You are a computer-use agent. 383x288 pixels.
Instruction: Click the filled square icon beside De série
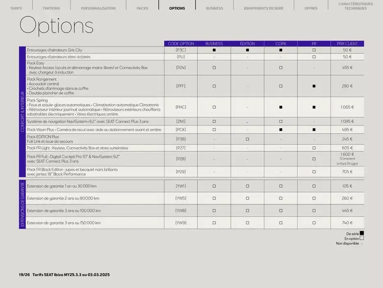[x=362, y=233]
